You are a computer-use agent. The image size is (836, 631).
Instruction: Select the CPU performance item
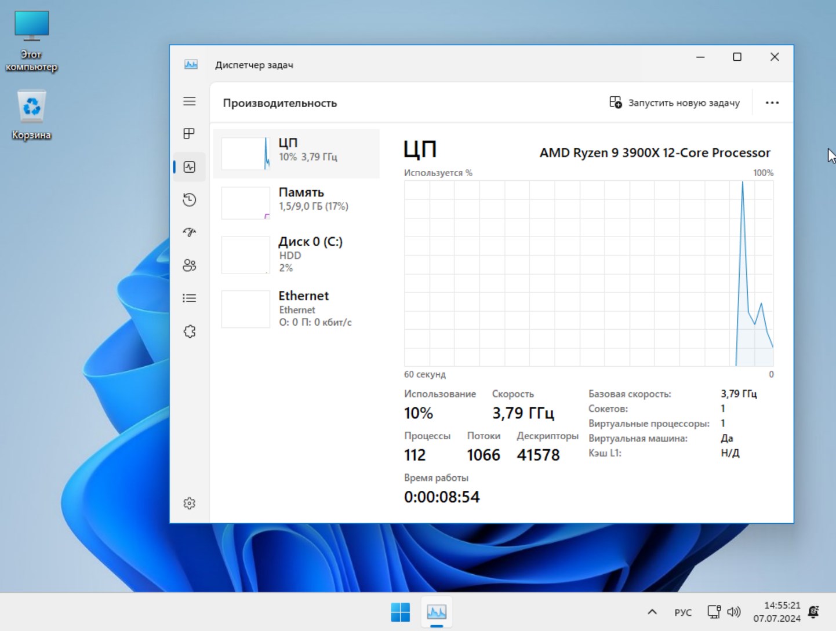tap(297, 154)
